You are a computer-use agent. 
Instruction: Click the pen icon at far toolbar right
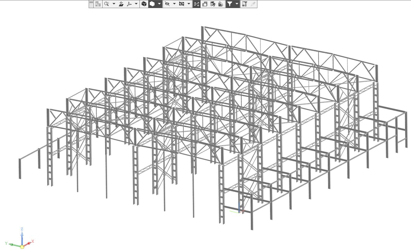(252, 4)
